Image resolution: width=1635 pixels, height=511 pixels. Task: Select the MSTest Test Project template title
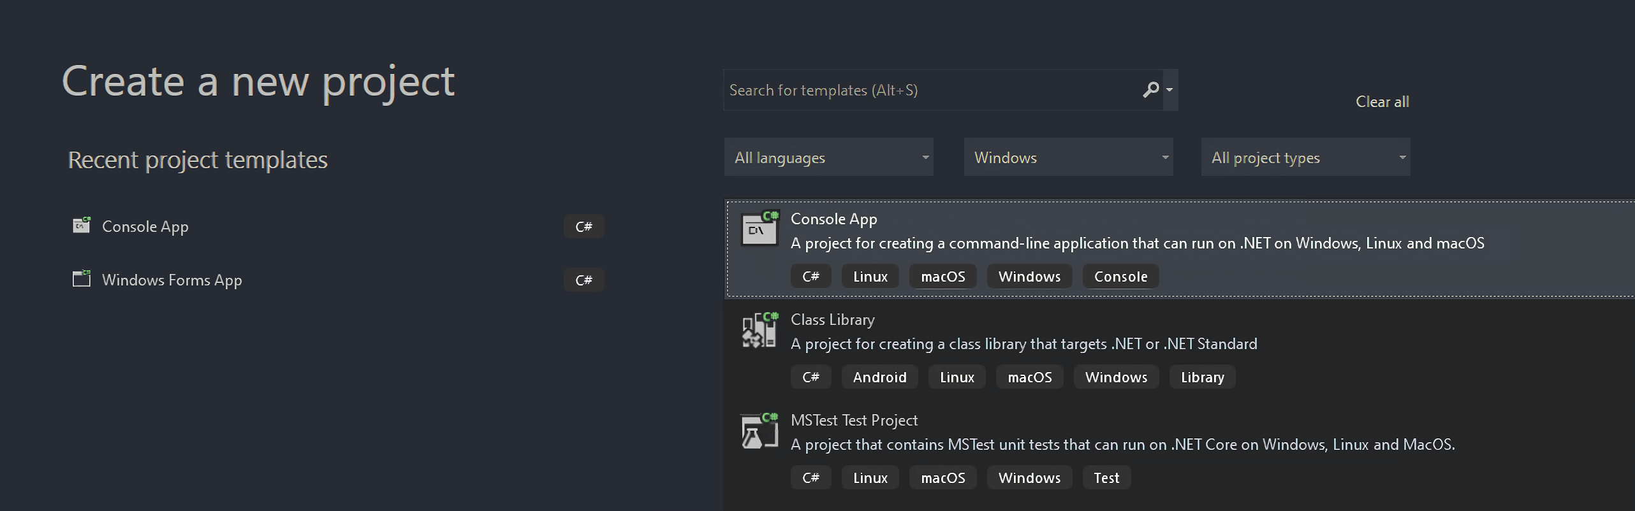tap(854, 420)
